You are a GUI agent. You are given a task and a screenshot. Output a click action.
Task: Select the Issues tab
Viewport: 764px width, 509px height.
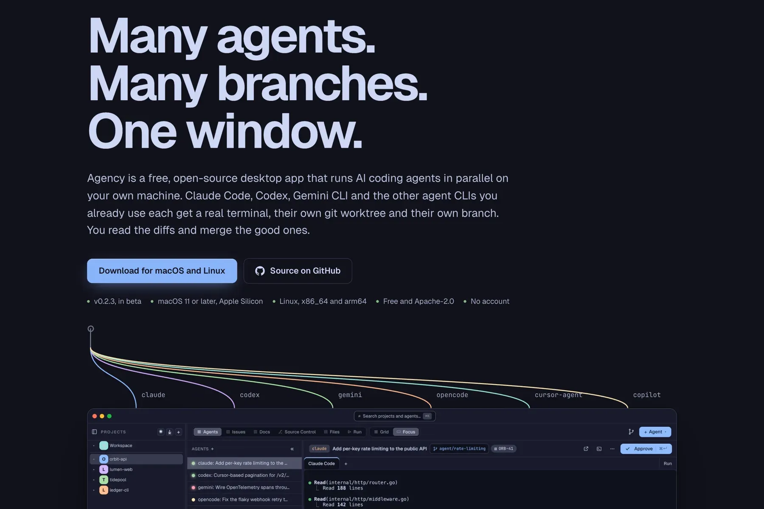tap(236, 432)
